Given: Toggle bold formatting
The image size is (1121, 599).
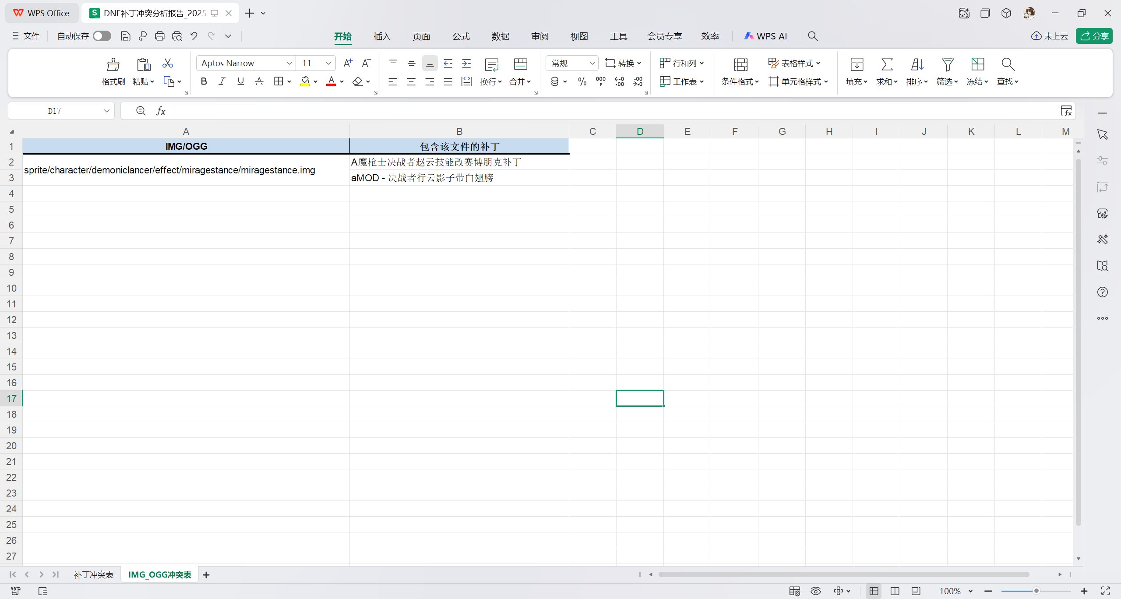Looking at the screenshot, I should pos(204,81).
